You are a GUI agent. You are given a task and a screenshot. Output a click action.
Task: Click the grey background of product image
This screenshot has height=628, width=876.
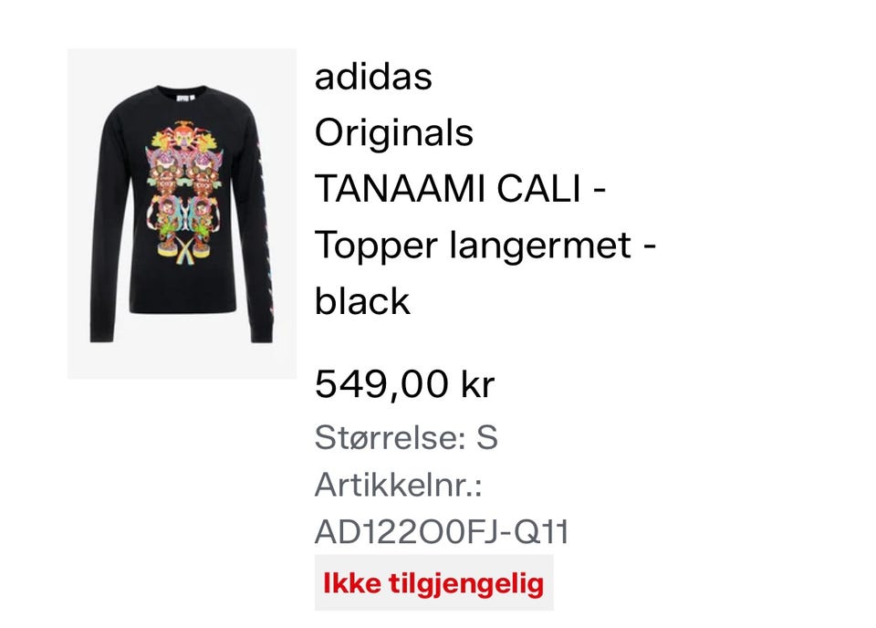[182, 361]
